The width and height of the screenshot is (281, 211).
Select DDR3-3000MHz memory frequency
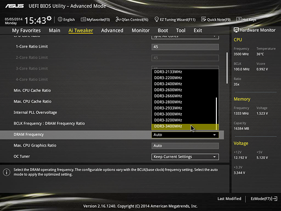184,114
